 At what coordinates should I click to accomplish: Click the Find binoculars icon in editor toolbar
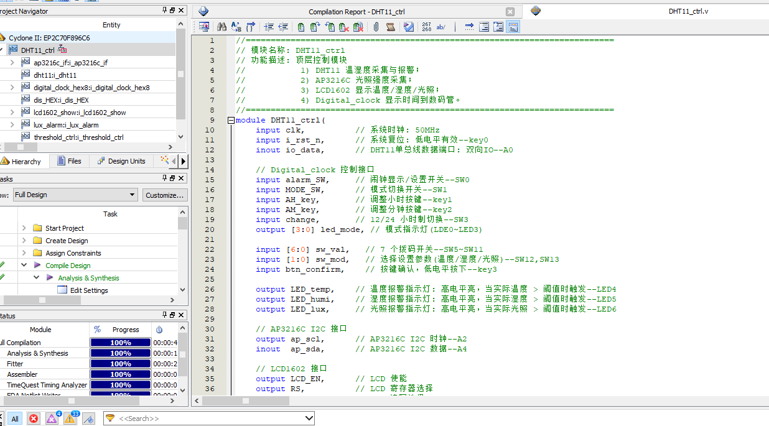click(221, 27)
